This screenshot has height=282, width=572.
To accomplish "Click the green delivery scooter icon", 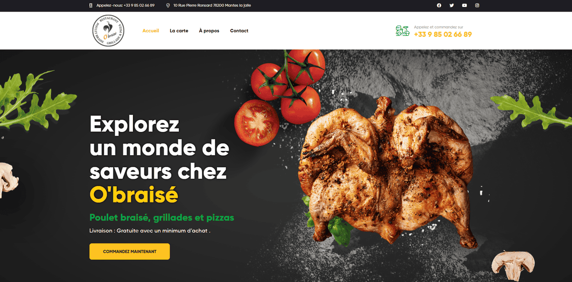I will 403,31.
